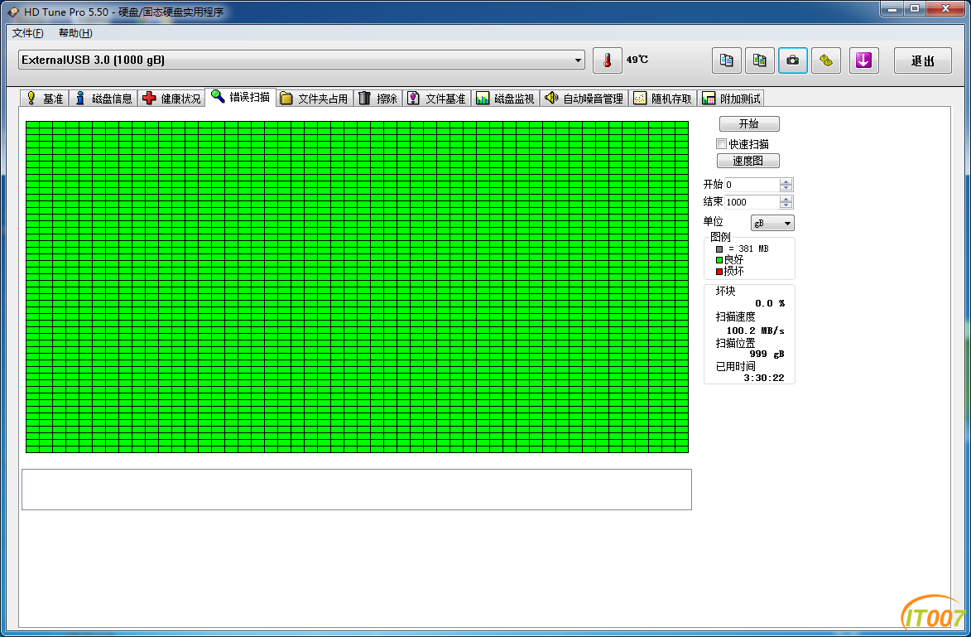The width and height of the screenshot is (971, 637).
Task: Copy info to clipboard toolbar icon
Action: 727,60
